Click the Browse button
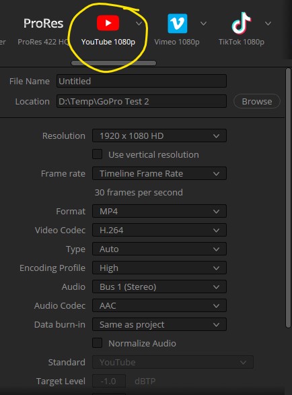 pyautogui.click(x=257, y=101)
